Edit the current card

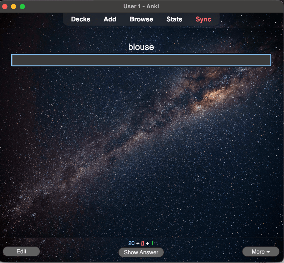pyautogui.click(x=21, y=252)
